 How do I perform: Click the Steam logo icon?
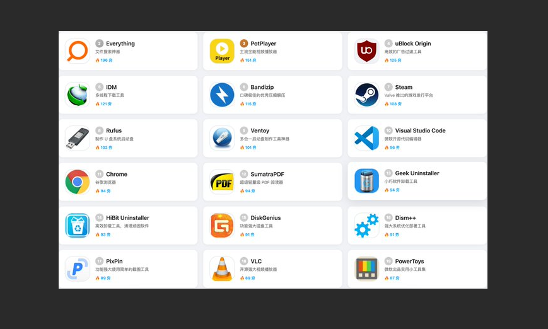366,95
